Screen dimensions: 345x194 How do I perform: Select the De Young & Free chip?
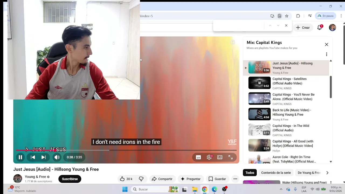[x=309, y=173]
